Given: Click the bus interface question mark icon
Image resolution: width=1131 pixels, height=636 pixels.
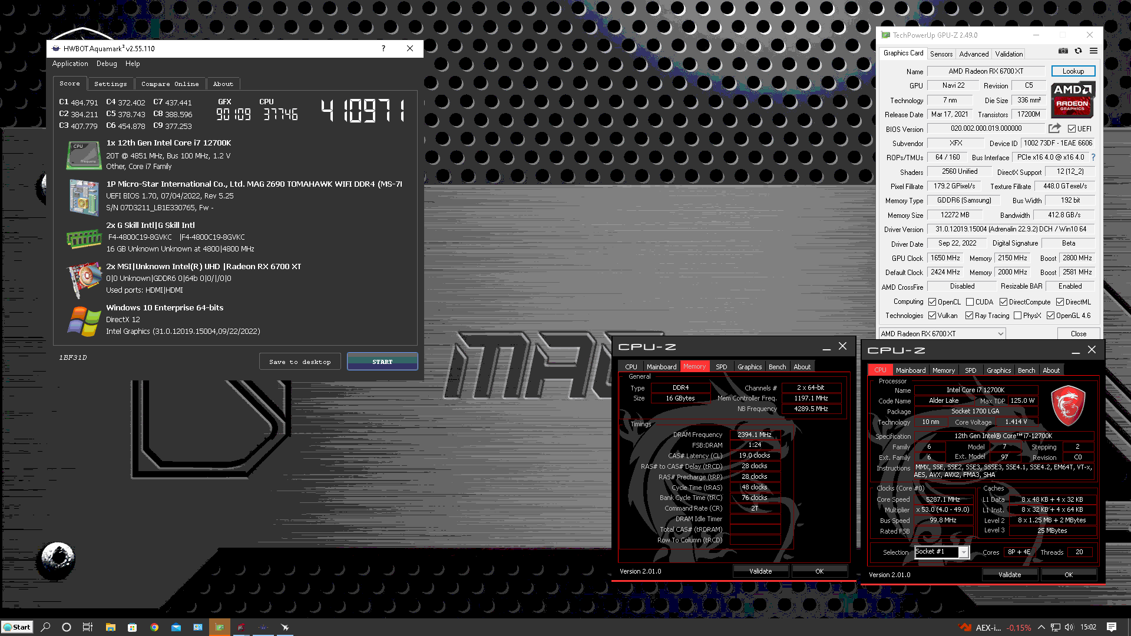Looking at the screenshot, I should [1093, 157].
